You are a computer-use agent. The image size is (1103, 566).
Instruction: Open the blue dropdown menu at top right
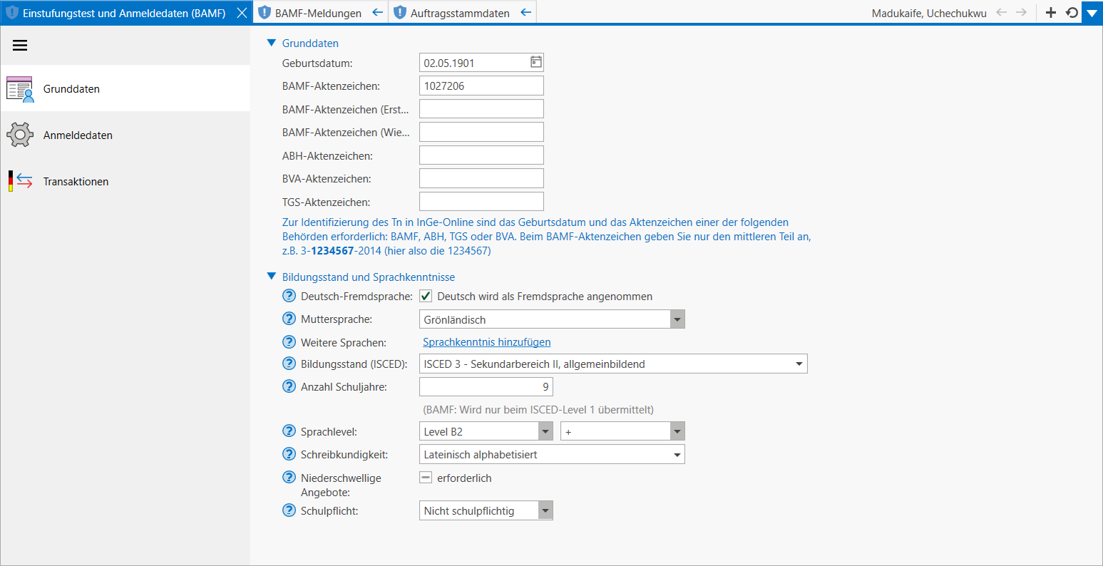1092,13
